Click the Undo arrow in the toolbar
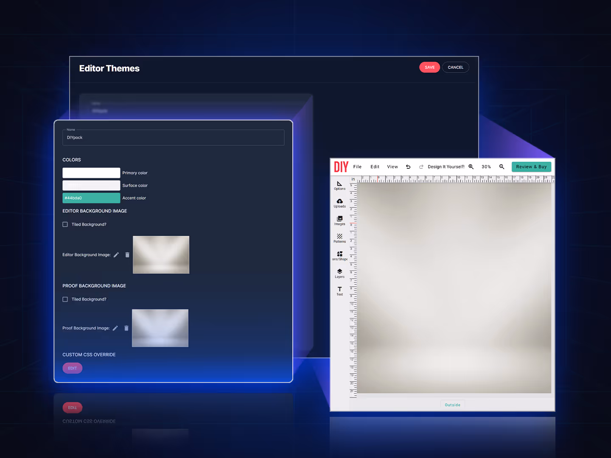The width and height of the screenshot is (611, 458). point(408,167)
